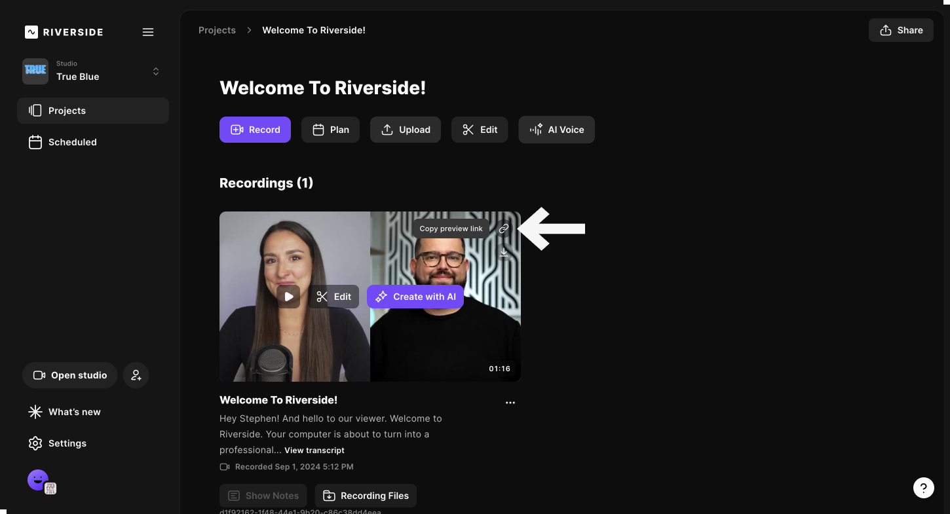950x514 pixels.
Task: Click the Welcome To Riverside! page title
Action: 323,88
